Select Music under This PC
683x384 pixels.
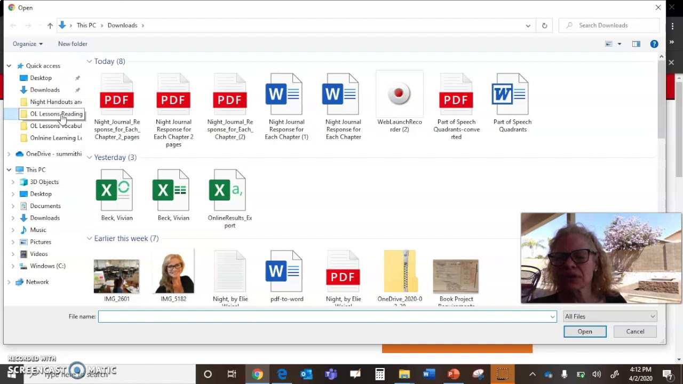tap(38, 230)
